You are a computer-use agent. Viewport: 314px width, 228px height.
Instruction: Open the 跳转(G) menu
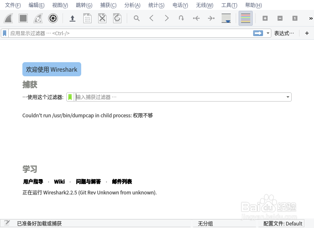[84, 5]
